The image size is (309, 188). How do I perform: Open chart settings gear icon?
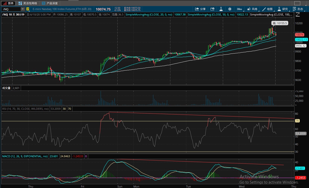click(230, 9)
